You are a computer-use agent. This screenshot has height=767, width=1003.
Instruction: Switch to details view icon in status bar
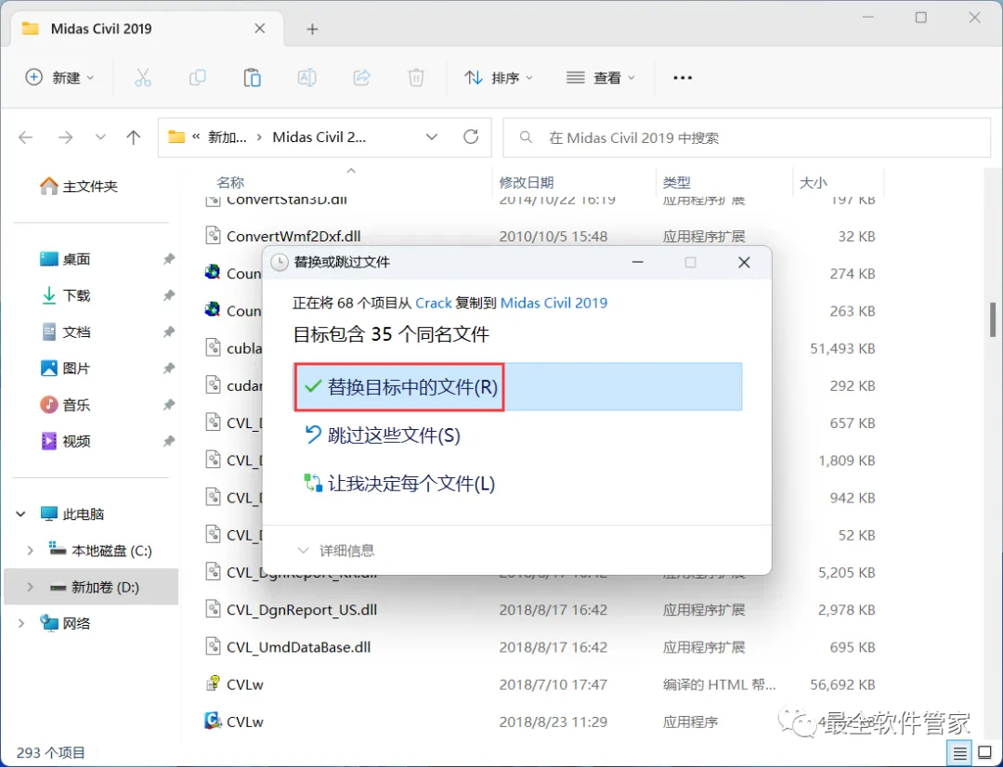[959, 753]
